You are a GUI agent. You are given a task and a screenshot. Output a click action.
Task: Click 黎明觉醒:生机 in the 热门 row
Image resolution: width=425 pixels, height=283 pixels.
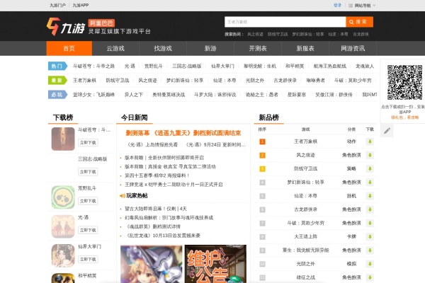(260, 66)
